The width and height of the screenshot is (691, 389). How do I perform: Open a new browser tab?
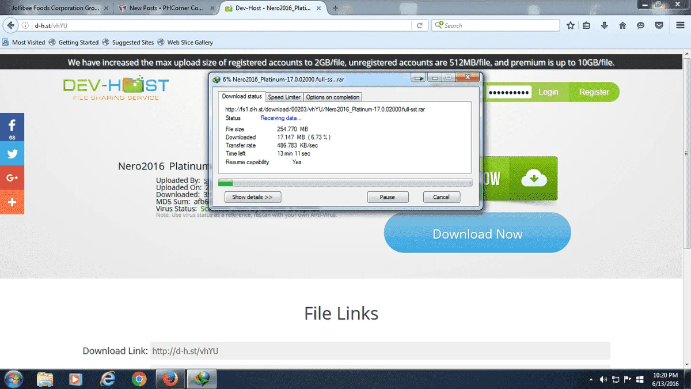(x=336, y=8)
